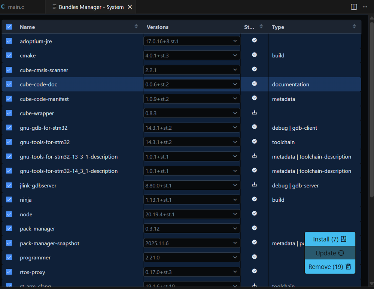Click status check icon for rtos-proxy
This screenshot has height=289, width=374.
254,271
